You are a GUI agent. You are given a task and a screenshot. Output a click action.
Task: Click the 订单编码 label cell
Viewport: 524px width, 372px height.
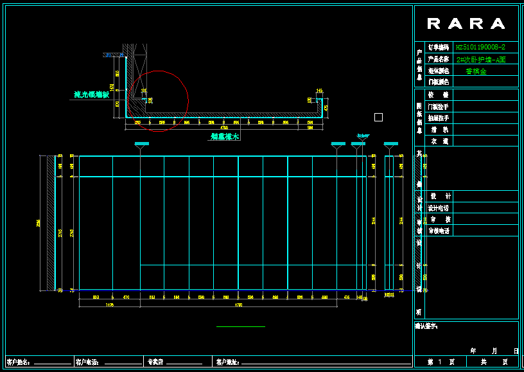439,48
